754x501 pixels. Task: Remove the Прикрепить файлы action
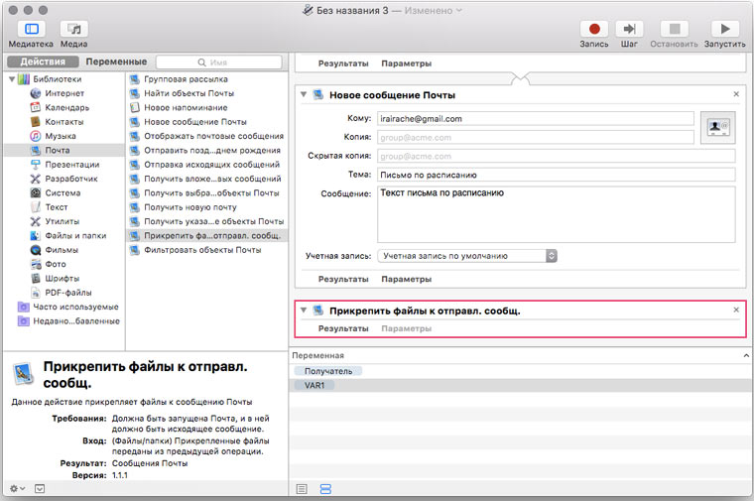[x=736, y=311]
